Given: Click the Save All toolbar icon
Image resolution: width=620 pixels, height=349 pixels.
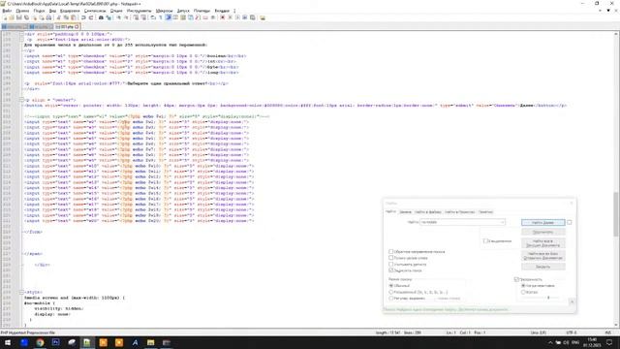Looking at the screenshot, I should (x=26, y=17).
